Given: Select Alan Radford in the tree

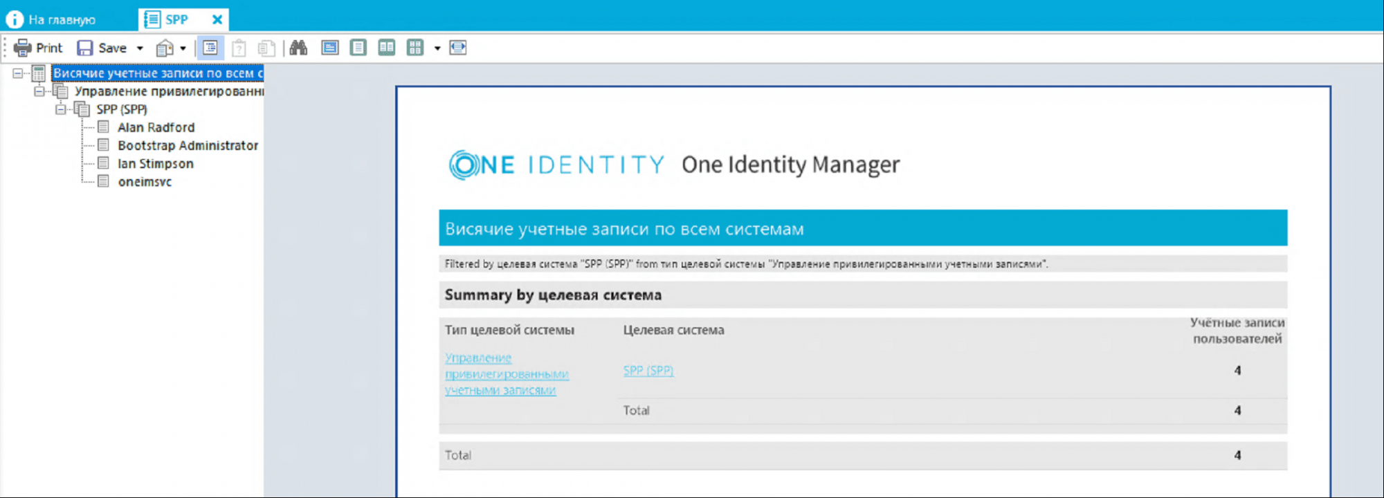Looking at the screenshot, I should (x=156, y=127).
